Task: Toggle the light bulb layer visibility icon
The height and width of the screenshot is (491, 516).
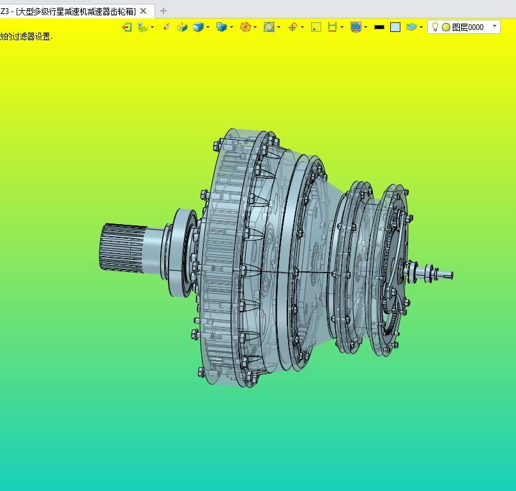Action: coord(435,27)
